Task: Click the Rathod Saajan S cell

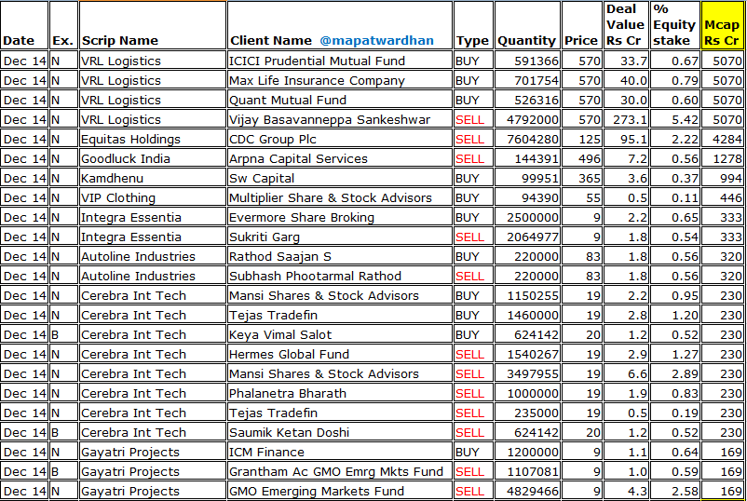Action: click(340, 256)
